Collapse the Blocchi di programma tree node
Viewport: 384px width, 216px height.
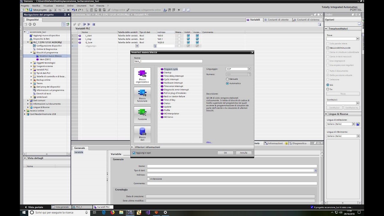coord(31,52)
